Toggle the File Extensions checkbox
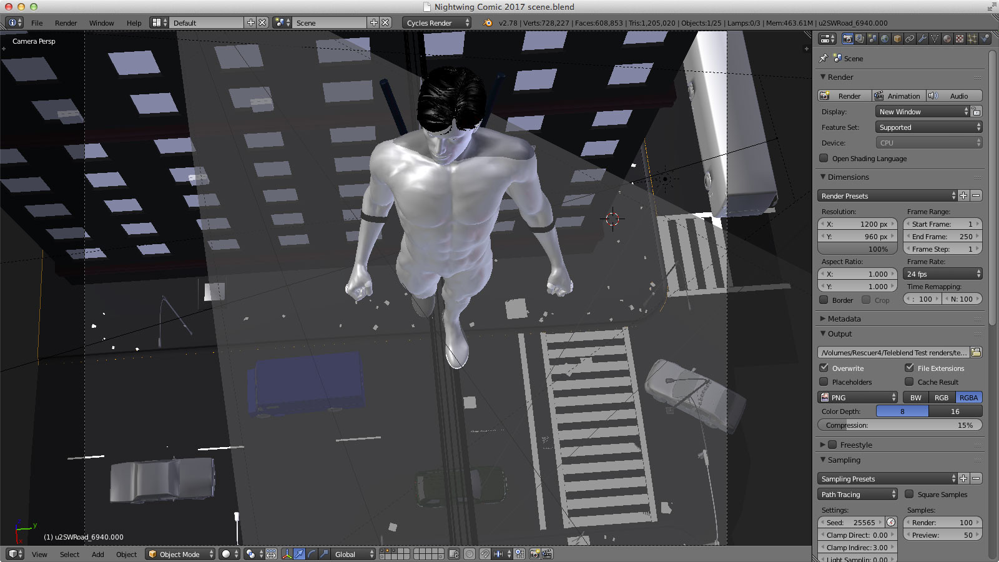 (x=909, y=368)
